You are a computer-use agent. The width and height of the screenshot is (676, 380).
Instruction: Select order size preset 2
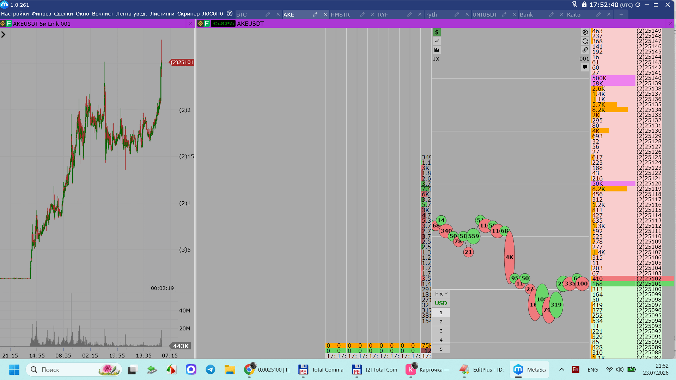pos(441,322)
